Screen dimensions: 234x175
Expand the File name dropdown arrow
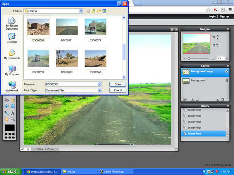pos(100,84)
